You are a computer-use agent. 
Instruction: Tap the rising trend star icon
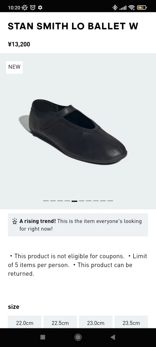tap(14, 221)
